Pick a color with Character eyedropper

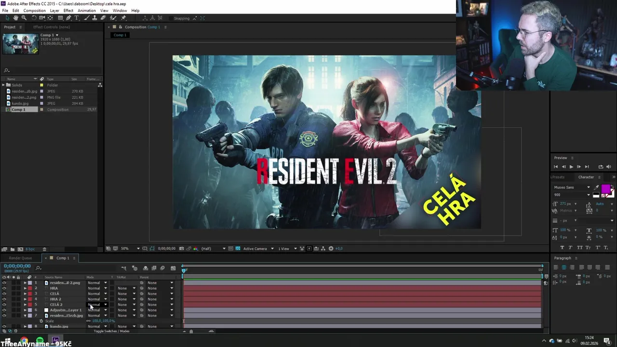(596, 187)
